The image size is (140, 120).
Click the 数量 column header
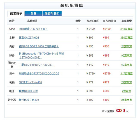point(78,21)
